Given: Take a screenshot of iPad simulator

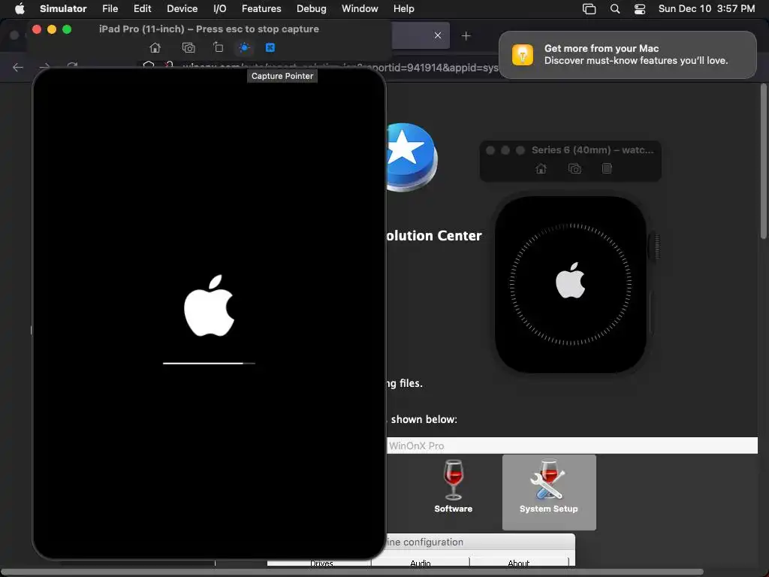Looking at the screenshot, I should (188, 47).
